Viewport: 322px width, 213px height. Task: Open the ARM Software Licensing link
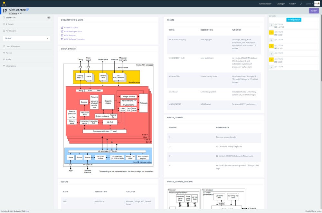click(74, 39)
